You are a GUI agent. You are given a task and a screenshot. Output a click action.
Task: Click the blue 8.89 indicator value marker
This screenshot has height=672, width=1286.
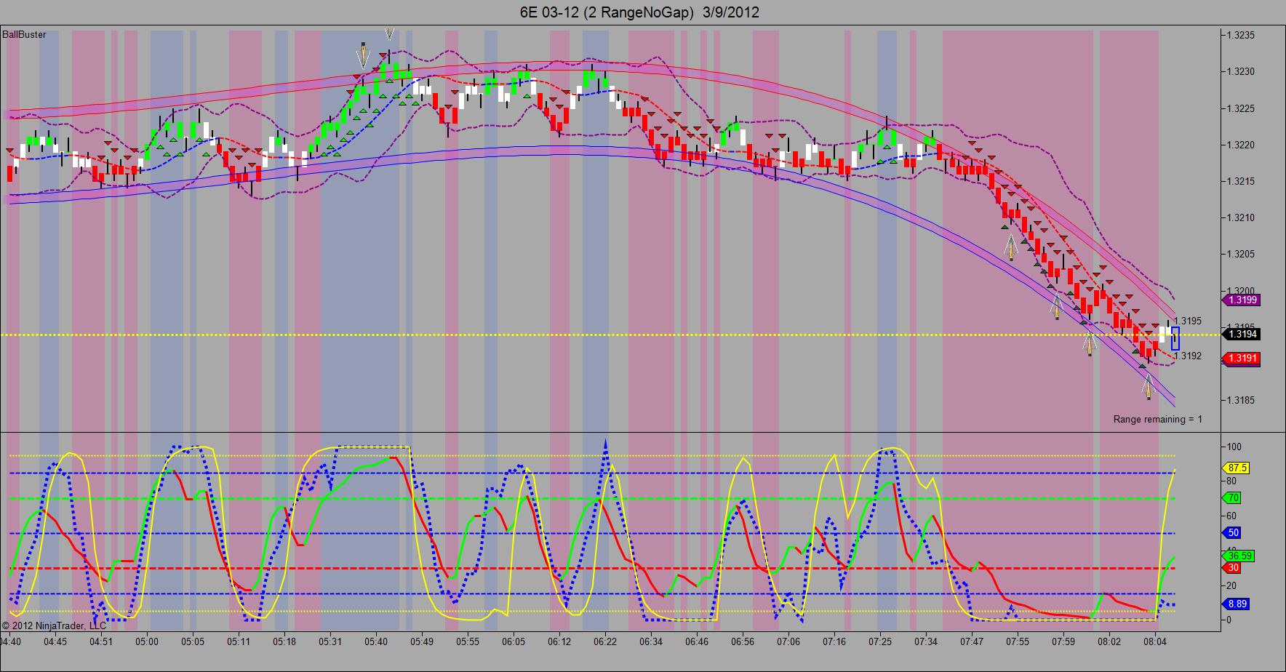point(1237,604)
